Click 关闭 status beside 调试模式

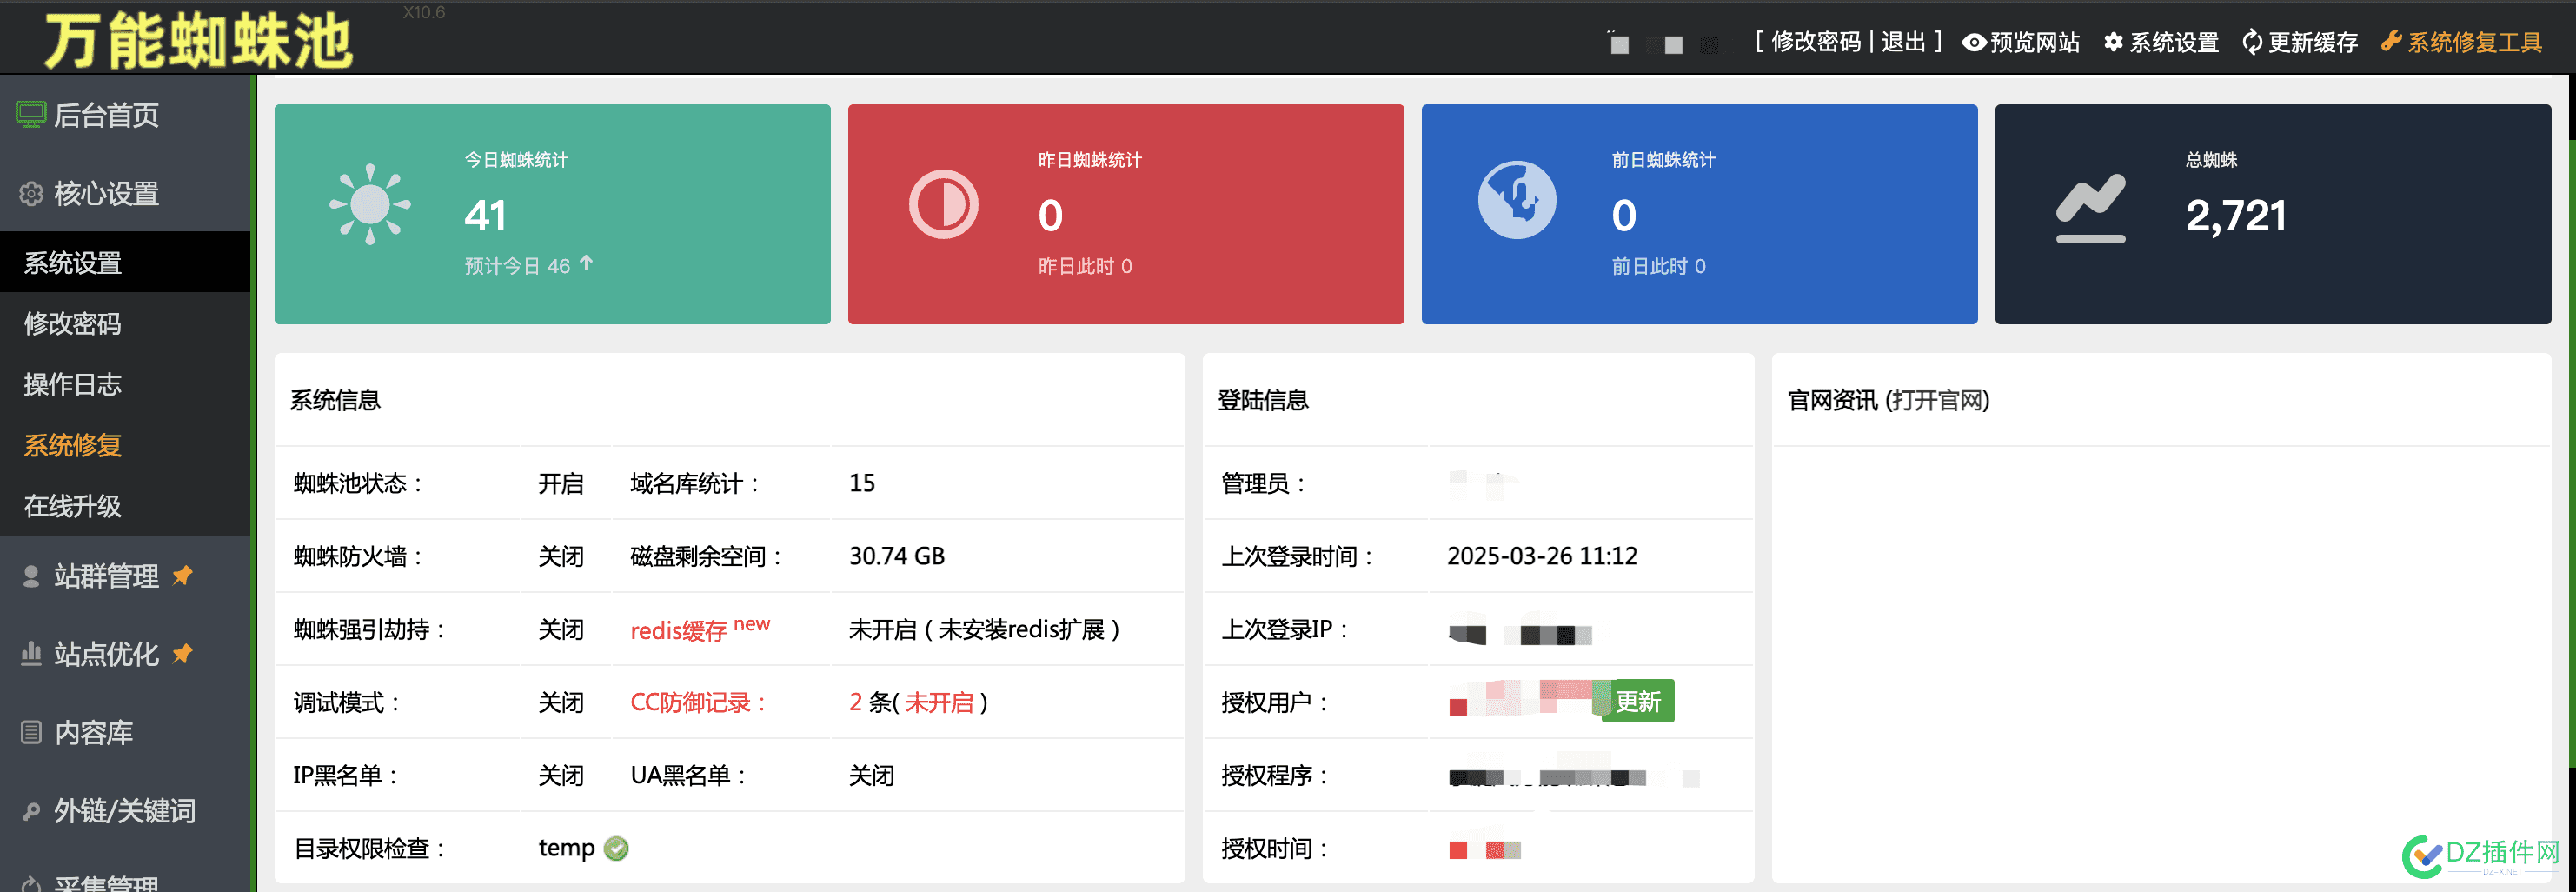pos(561,702)
